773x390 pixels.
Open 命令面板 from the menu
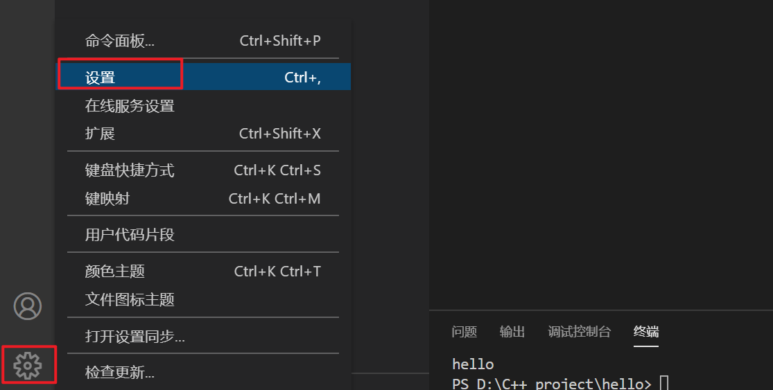tap(203, 40)
